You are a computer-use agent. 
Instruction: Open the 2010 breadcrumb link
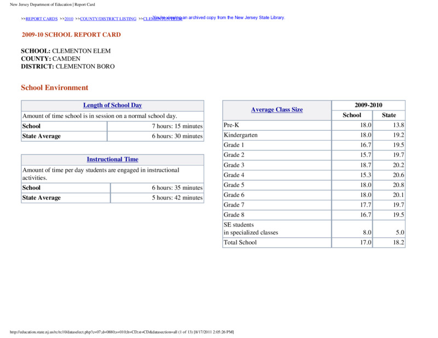[69, 19]
